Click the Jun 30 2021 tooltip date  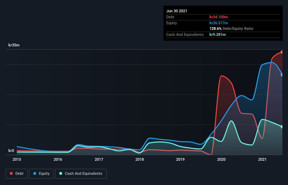177,11
